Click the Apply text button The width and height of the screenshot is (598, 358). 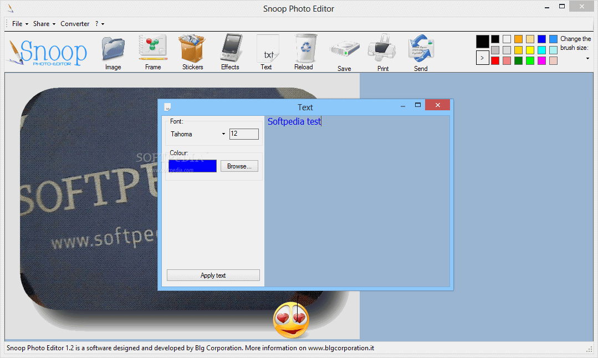pos(213,275)
